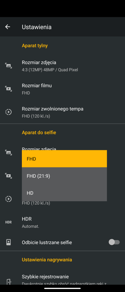
Task: Open HDR Automat. setting
Action: (62, 222)
